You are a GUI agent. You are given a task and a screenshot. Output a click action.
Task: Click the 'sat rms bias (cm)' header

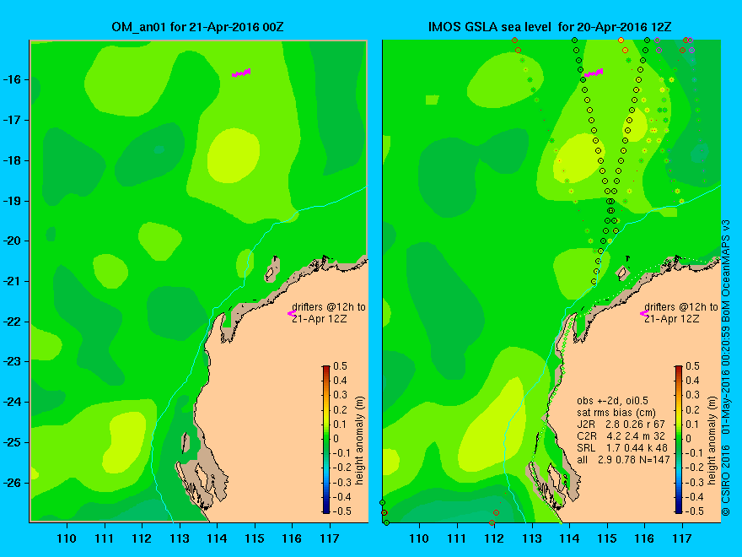616,413
